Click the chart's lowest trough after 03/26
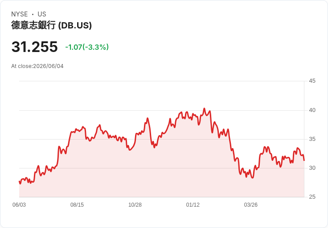This screenshot has height=228, width=328. tap(253, 178)
